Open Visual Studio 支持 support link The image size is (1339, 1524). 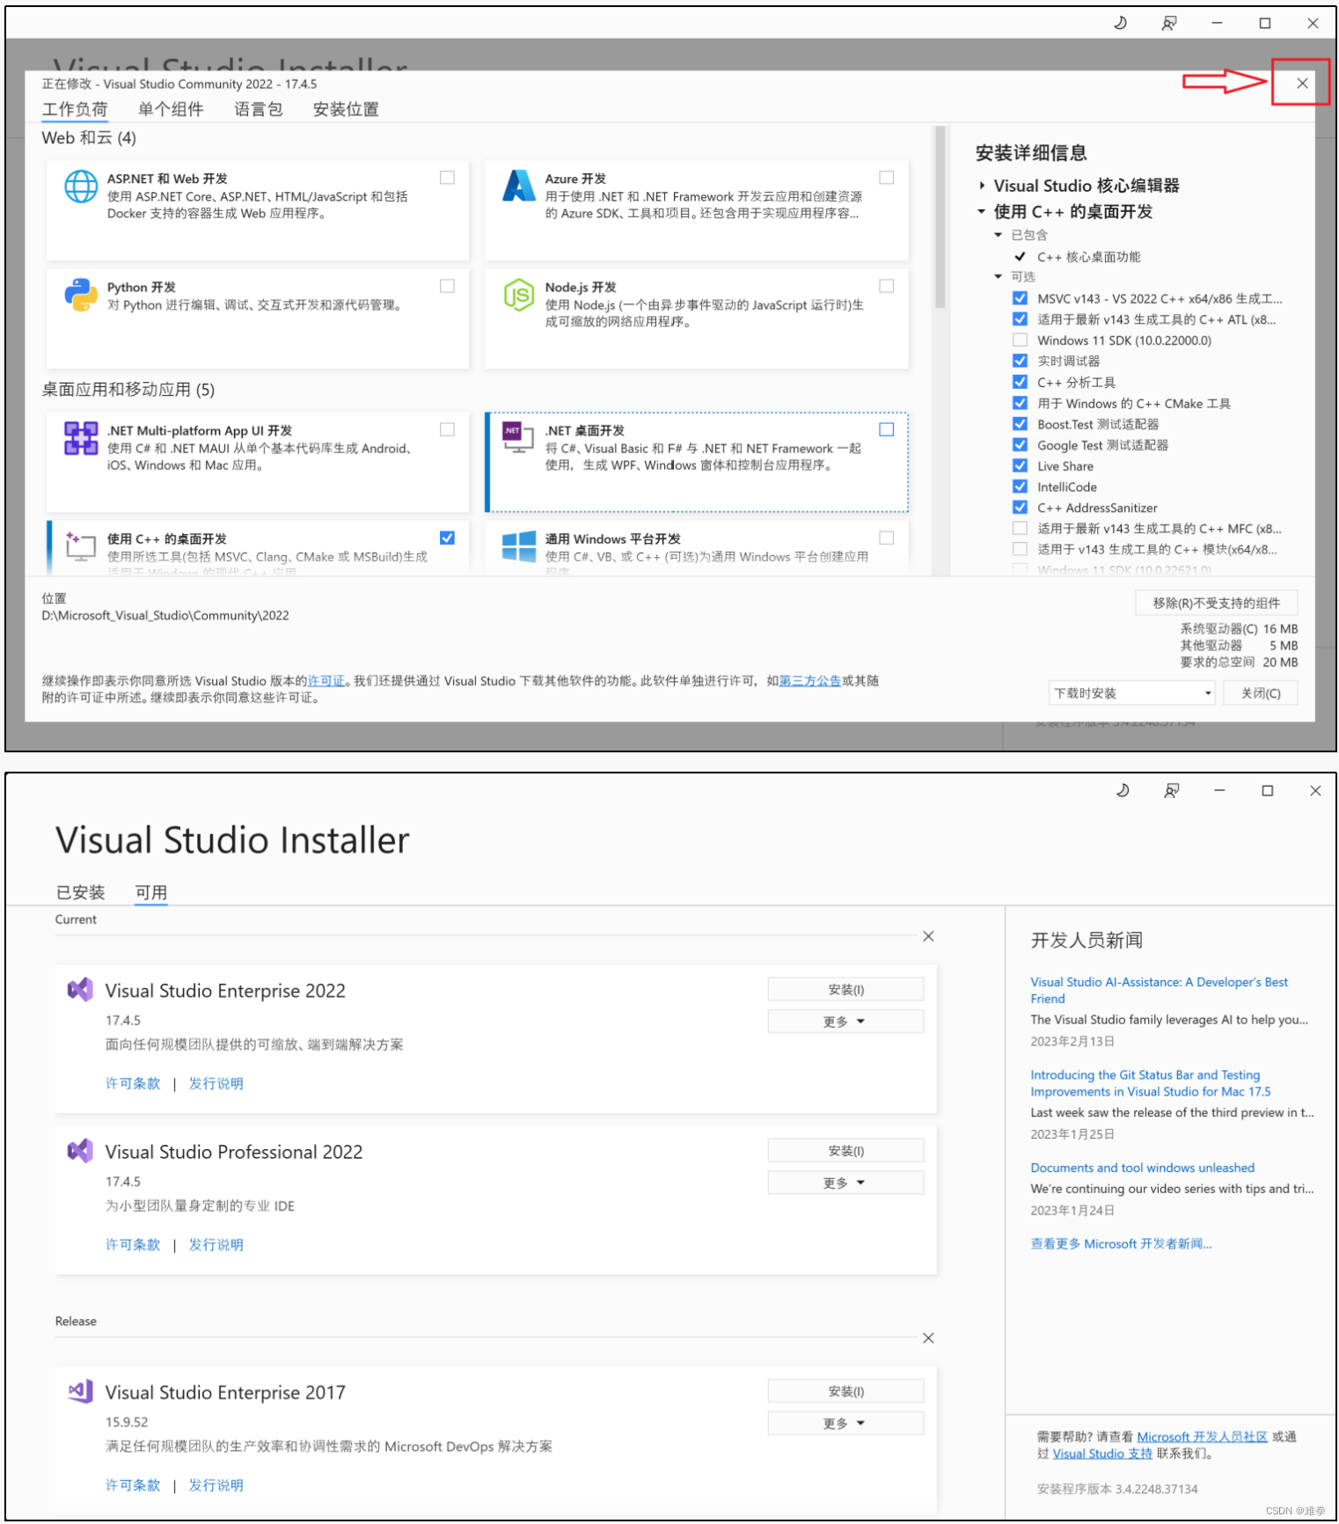1102,1453
